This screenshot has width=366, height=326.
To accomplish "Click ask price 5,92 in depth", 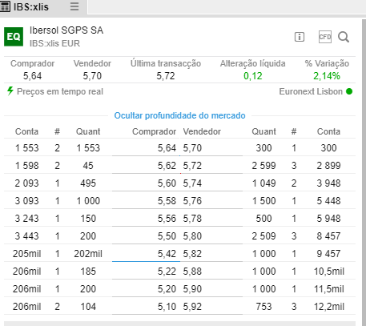I will (192, 307).
